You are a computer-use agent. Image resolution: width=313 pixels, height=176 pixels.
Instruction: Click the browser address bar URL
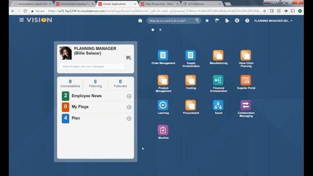155,11
